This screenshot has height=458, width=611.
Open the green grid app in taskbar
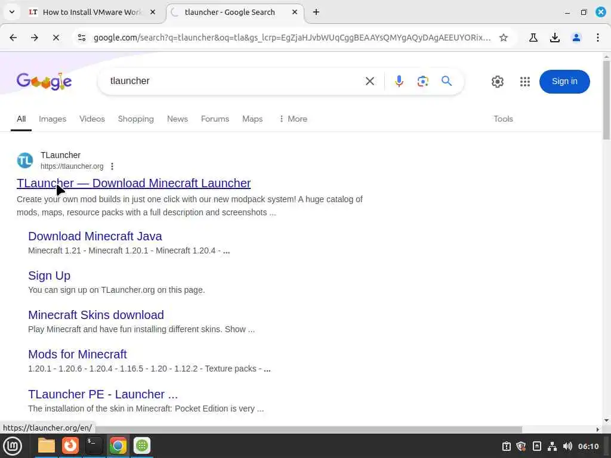pos(142,445)
